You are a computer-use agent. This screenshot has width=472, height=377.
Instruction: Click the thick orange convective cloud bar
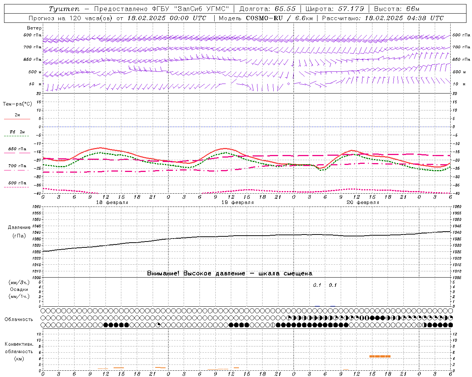[380, 356]
